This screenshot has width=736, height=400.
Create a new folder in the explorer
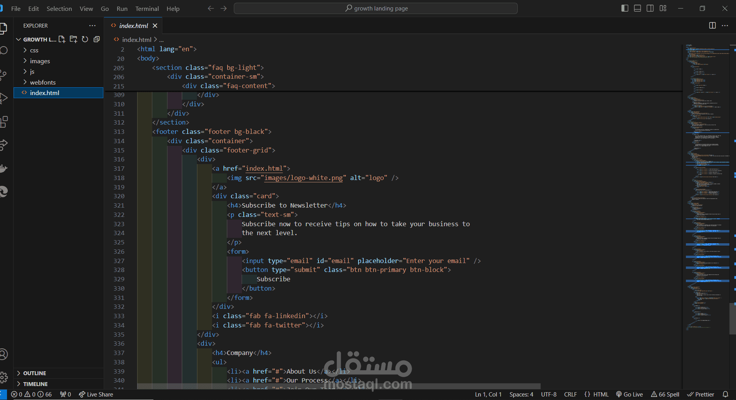pyautogui.click(x=73, y=39)
